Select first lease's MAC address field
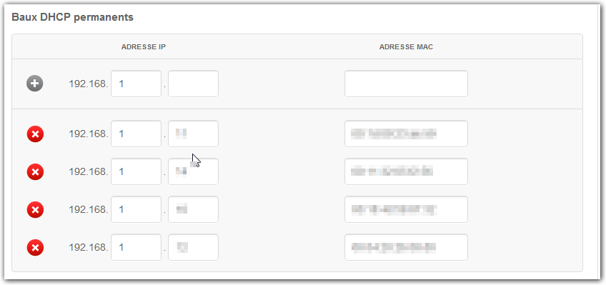 tap(406, 134)
